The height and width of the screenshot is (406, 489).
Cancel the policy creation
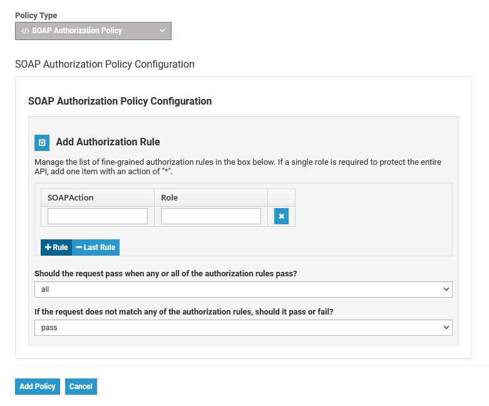click(x=81, y=387)
